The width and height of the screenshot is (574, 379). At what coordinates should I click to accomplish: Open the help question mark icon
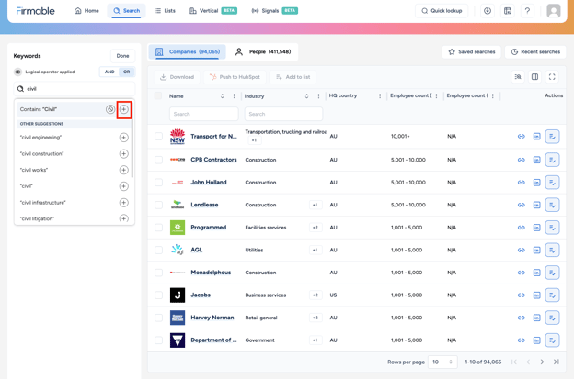[527, 11]
